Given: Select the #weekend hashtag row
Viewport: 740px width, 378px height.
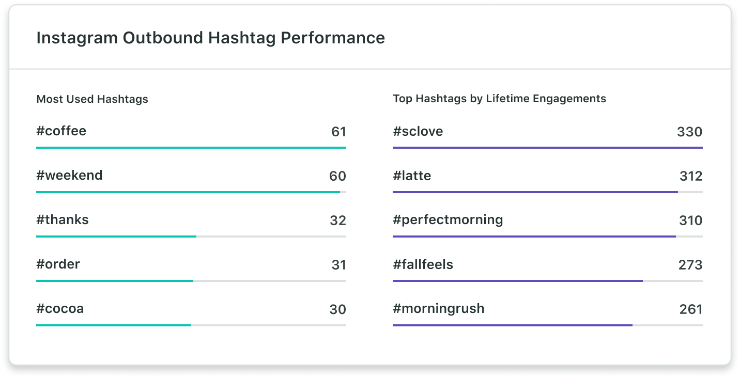Looking at the screenshot, I should coord(69,176).
